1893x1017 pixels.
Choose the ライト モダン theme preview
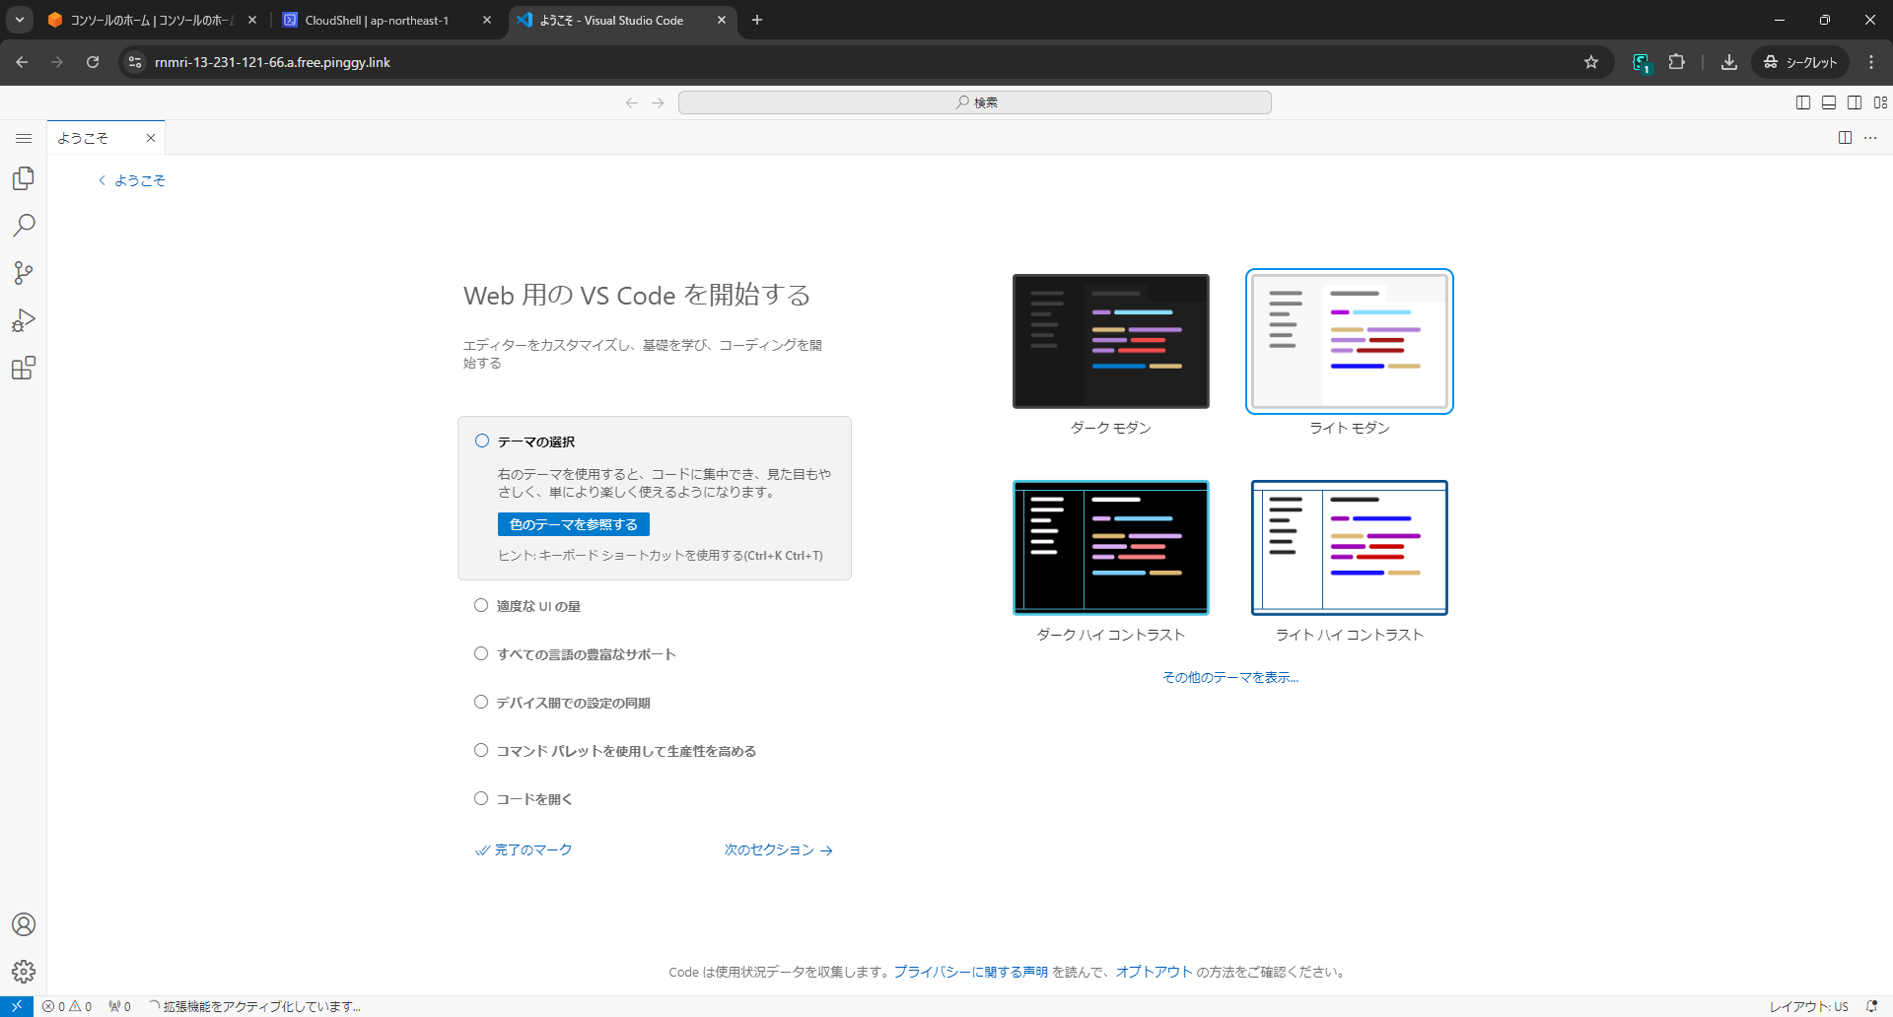tap(1350, 341)
